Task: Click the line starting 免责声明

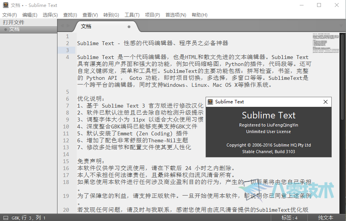Action: (91, 161)
